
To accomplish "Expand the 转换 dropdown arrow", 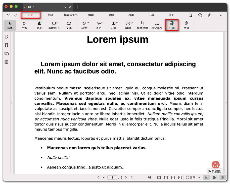I will [88, 23].
